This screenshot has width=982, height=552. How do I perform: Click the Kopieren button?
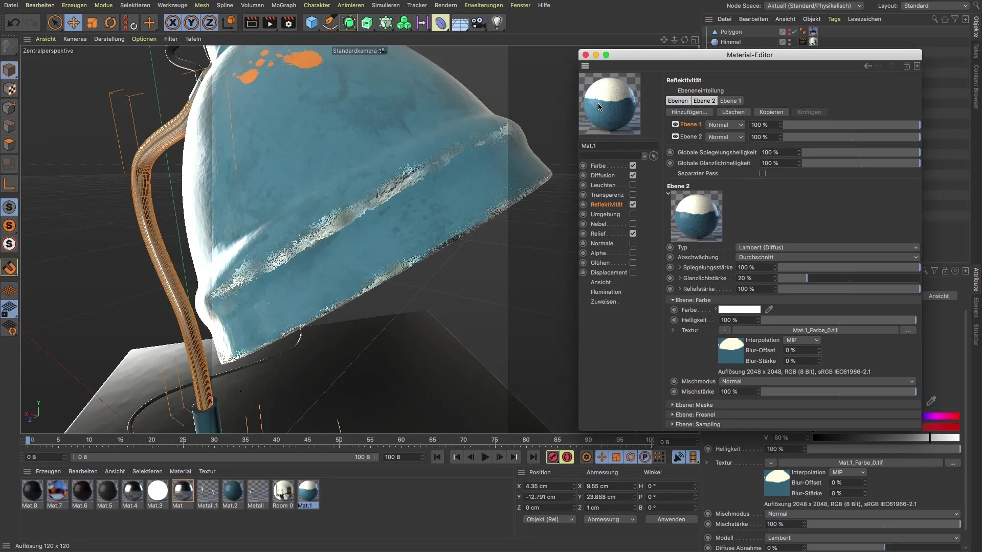click(x=771, y=112)
